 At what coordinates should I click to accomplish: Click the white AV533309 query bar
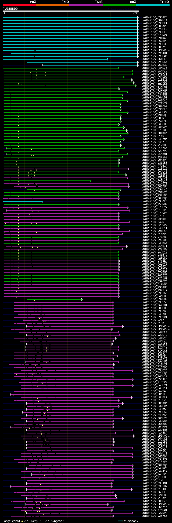(71, 11)
